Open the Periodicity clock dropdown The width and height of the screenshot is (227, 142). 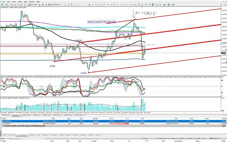point(169,5)
